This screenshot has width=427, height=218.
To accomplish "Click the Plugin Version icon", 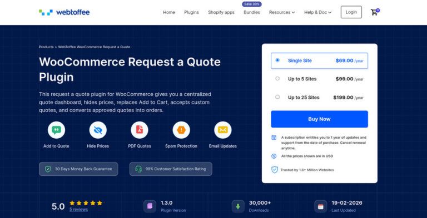I will click(x=150, y=206).
